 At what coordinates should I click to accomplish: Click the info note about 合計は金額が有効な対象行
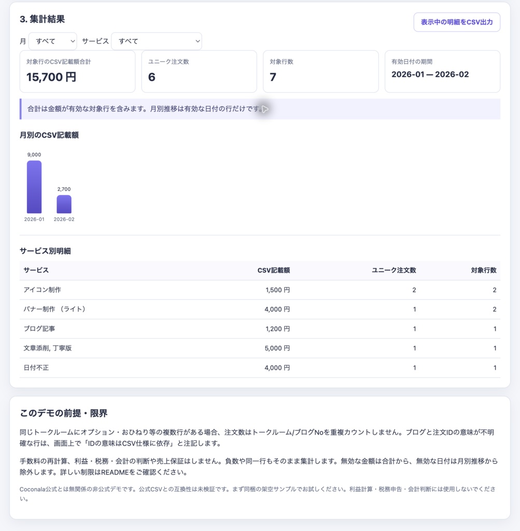(x=260, y=109)
